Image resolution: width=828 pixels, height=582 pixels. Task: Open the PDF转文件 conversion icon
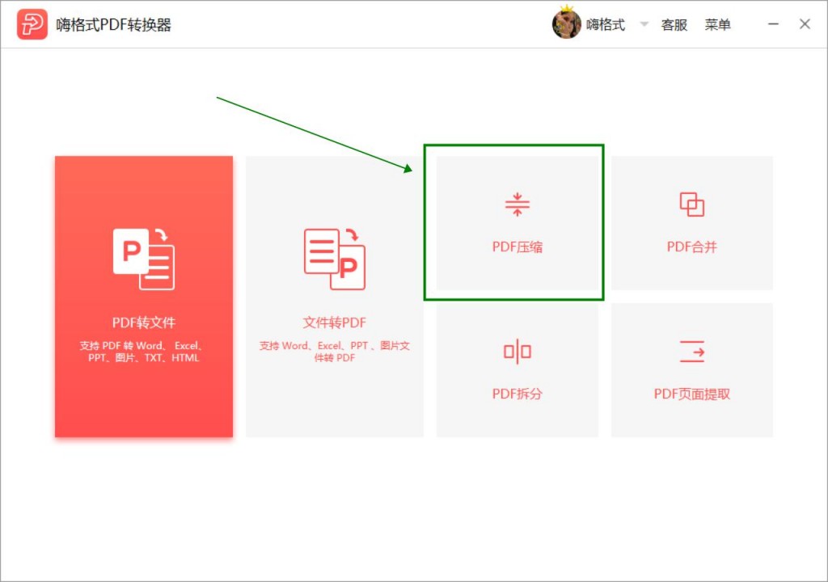(x=144, y=259)
